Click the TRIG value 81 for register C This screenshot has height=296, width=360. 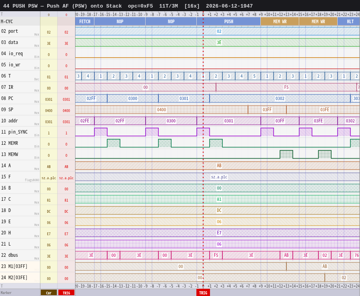tap(66, 200)
